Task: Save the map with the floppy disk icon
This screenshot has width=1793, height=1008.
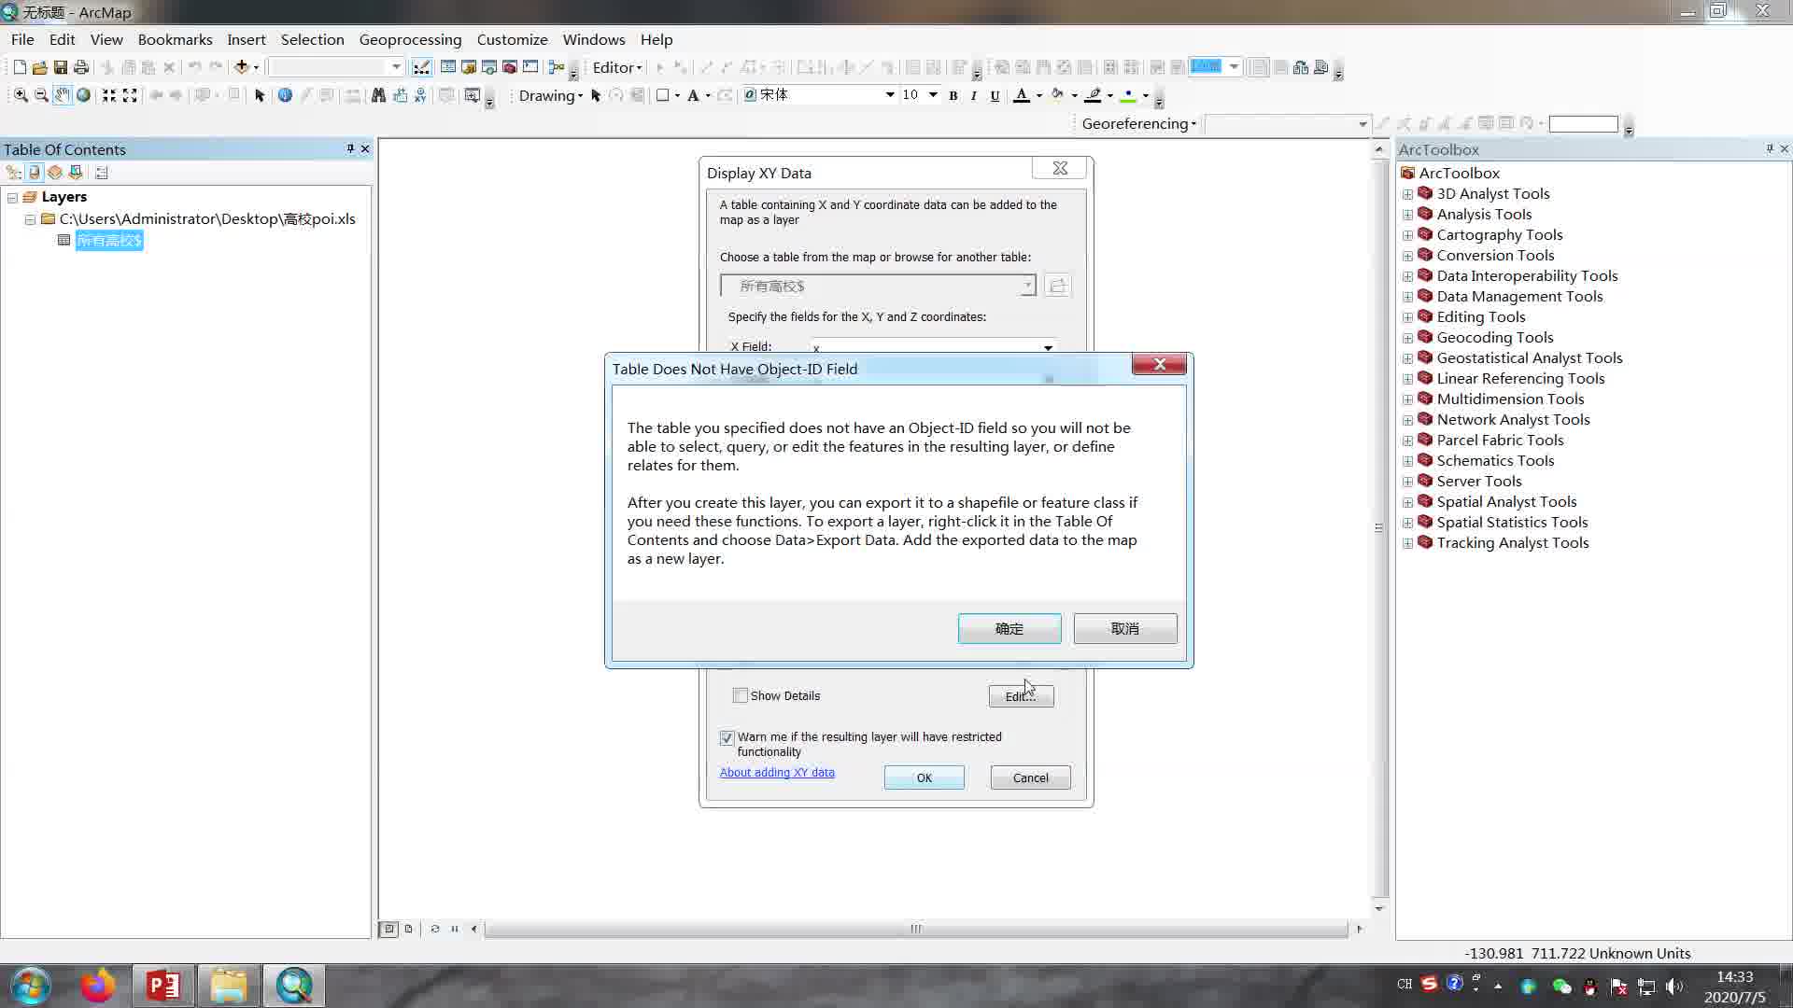Action: pyautogui.click(x=61, y=67)
